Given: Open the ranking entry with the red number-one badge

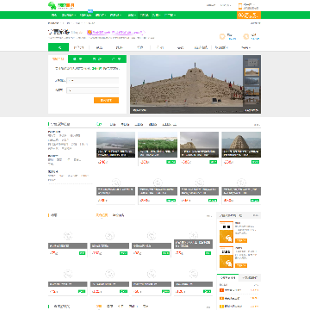Looking at the screenshot, I should click(239, 290).
